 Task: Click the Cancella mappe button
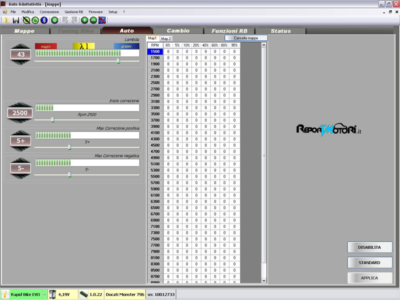(x=246, y=38)
